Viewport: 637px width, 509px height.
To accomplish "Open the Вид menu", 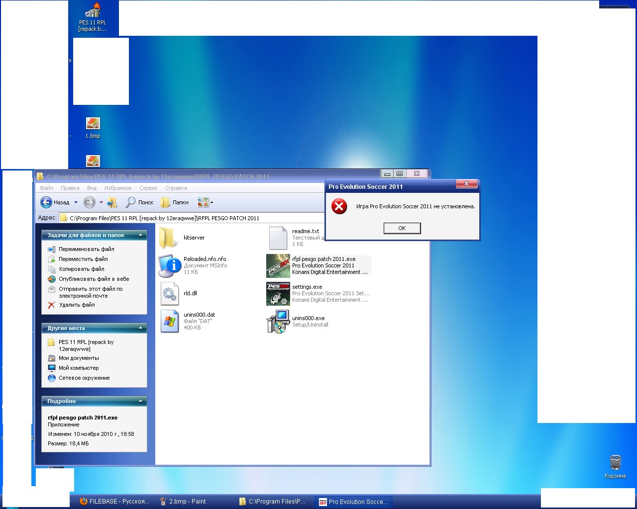I will click(x=92, y=188).
